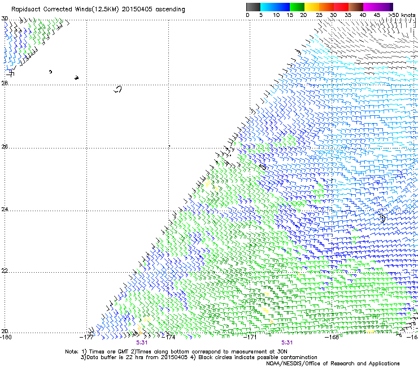
Task: Click the purple '5:31' time label right of -171
Action: [287, 343]
